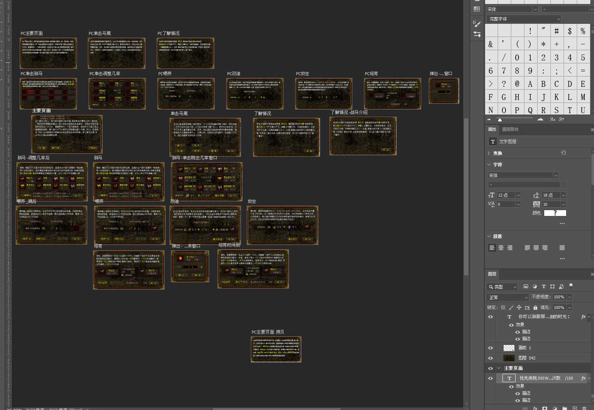Click more character options ellipsis
This screenshot has height=410, width=594.
click(x=562, y=223)
